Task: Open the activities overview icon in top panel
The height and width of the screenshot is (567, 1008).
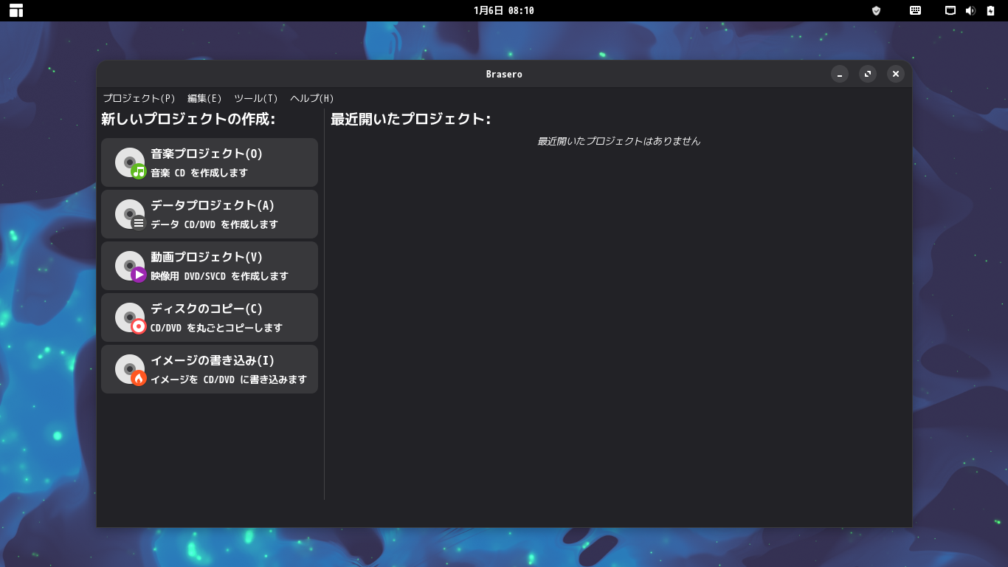Action: point(16,10)
